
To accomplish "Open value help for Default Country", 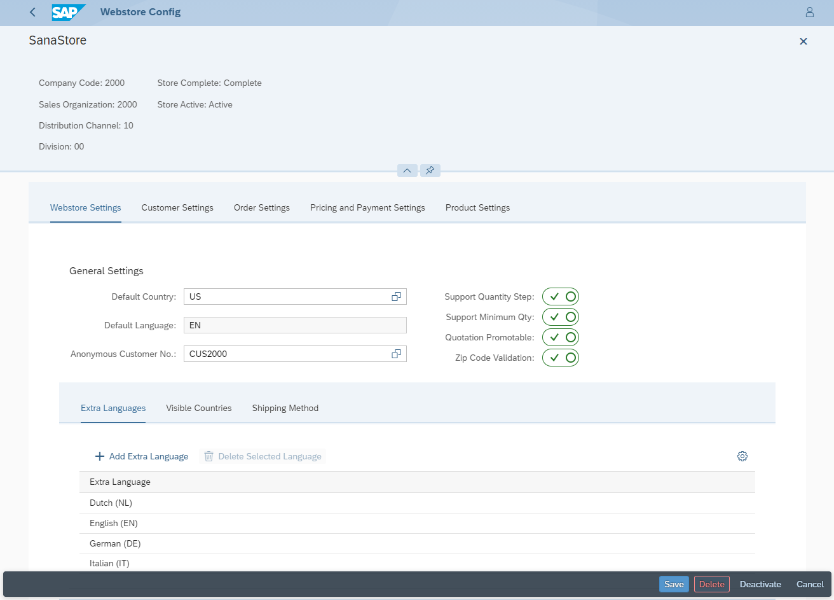I will tap(396, 297).
